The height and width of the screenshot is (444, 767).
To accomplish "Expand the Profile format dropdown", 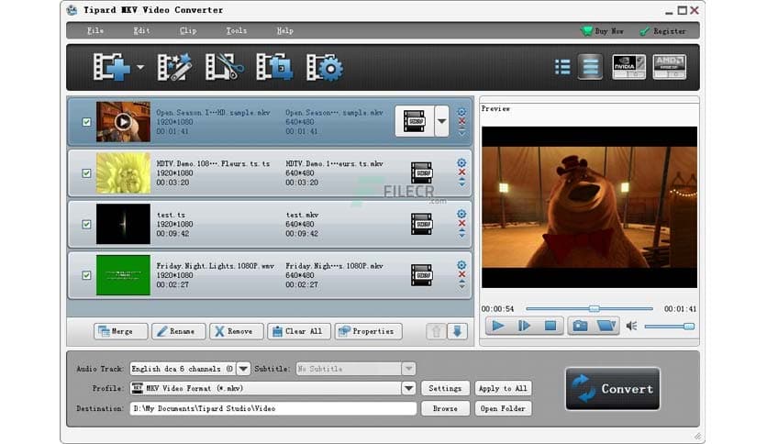I will tap(408, 388).
